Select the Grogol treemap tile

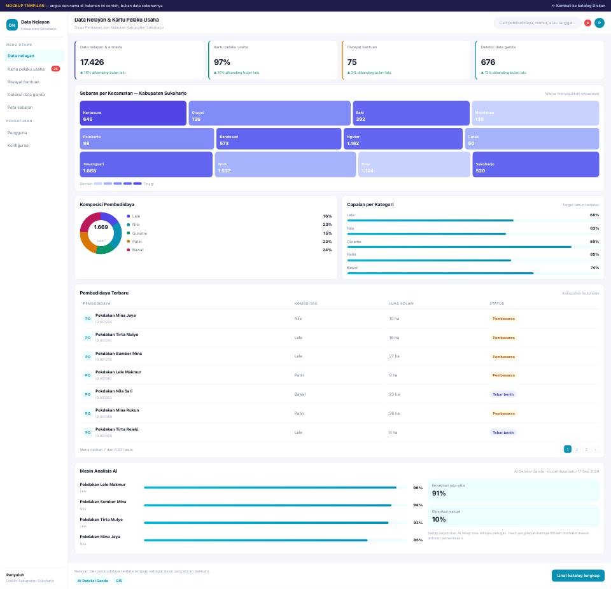click(x=269, y=113)
